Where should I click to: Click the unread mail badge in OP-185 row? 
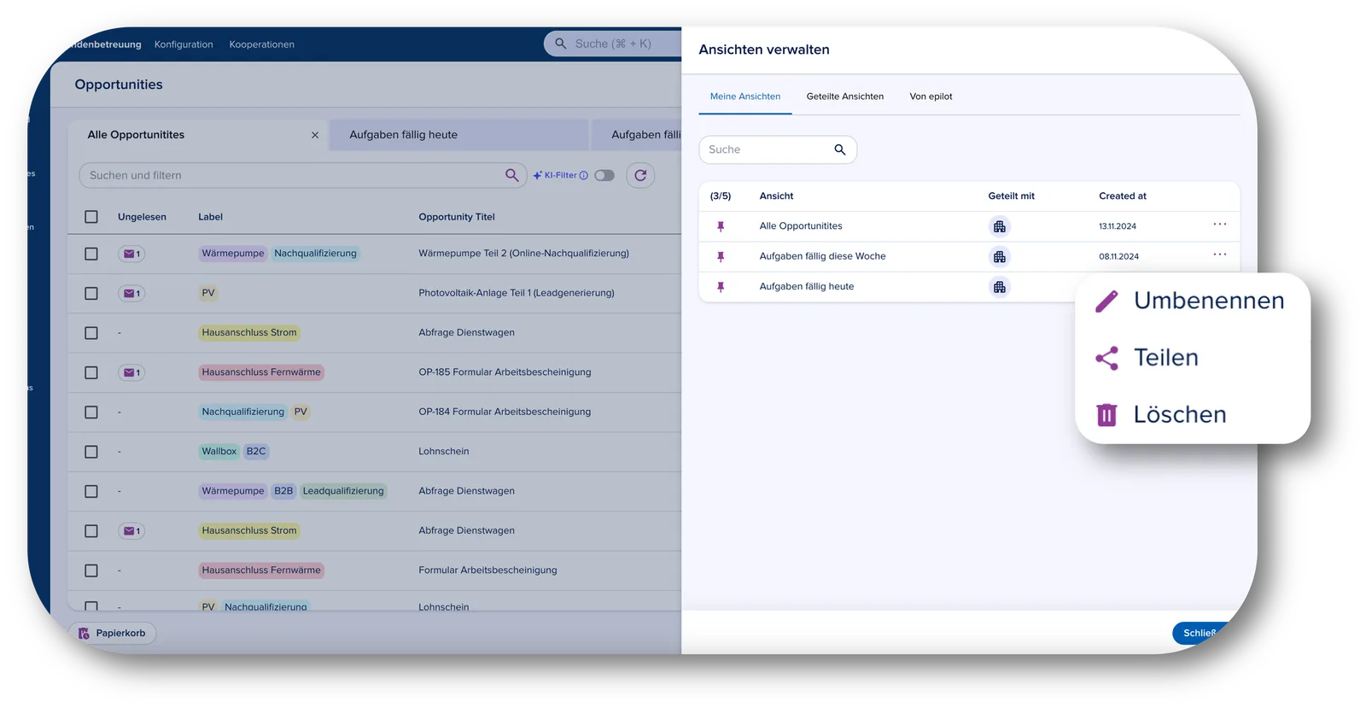[131, 372]
